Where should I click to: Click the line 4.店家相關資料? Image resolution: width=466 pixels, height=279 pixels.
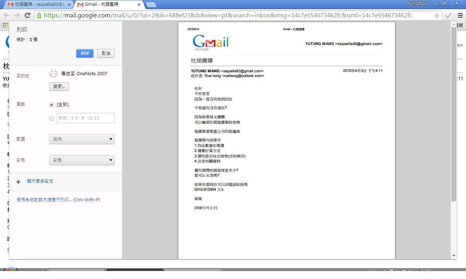(208, 161)
